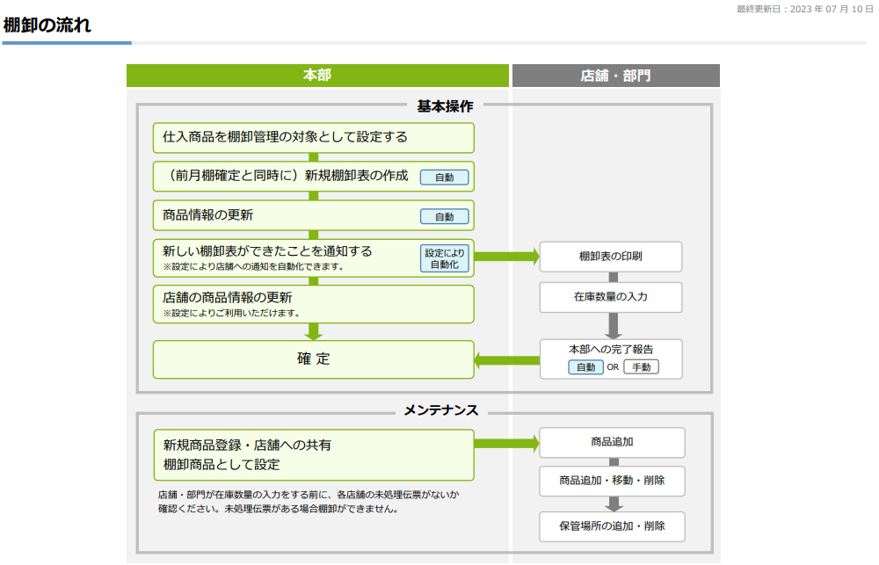
Task: Click the 確定 box
Action: (x=313, y=359)
